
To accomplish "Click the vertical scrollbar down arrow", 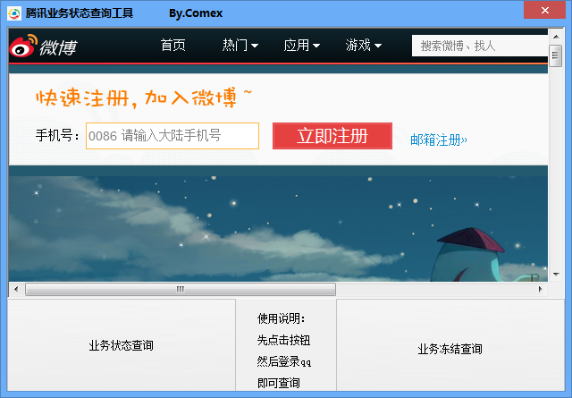I will point(556,275).
